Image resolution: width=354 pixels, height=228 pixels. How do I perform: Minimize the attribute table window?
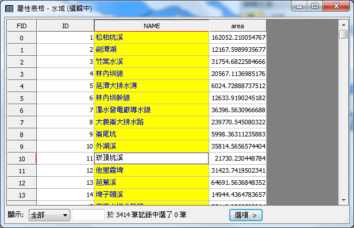[x=299, y=6]
